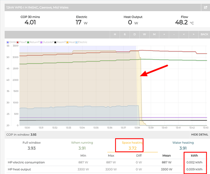Click the 13:30 time axis label

click(27, 128)
